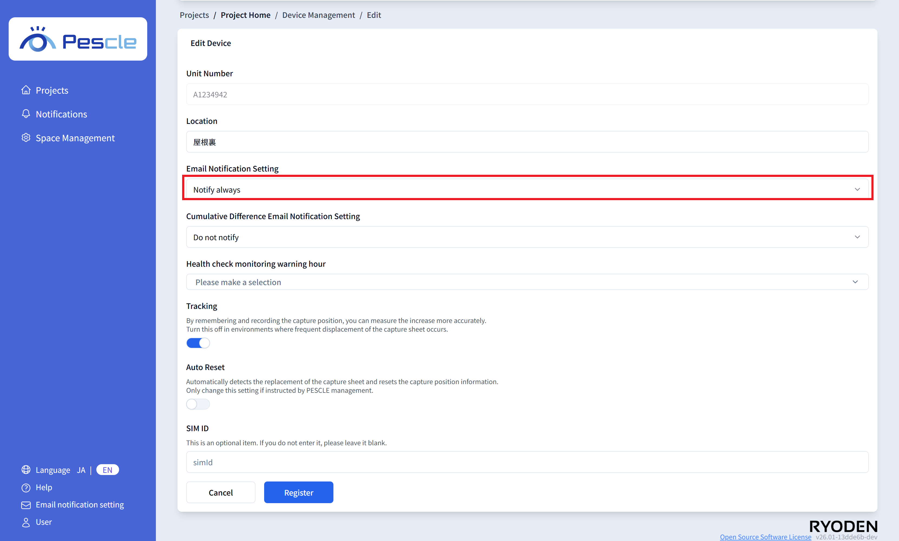Click the Language globe icon

pyautogui.click(x=26, y=470)
